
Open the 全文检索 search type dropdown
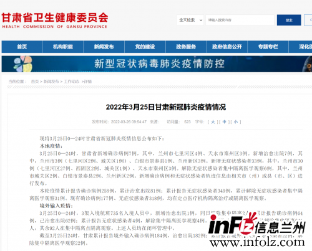point(190,20)
